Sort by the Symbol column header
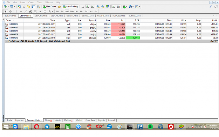The width and height of the screenshot is (219, 137). [89, 20]
